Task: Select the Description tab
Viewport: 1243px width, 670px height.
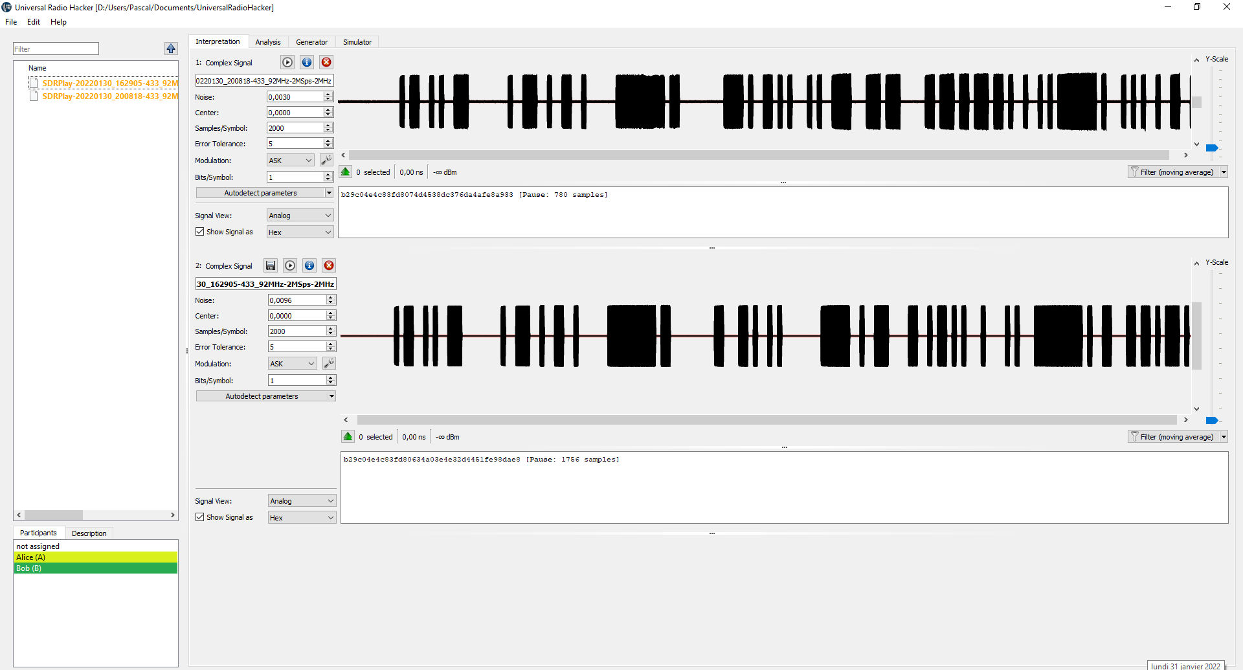Action: (89, 533)
